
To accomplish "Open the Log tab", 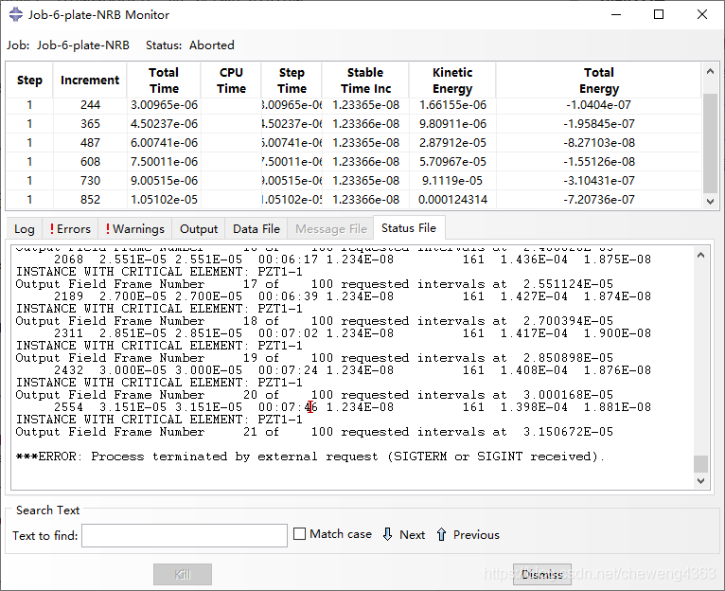I will point(24,229).
